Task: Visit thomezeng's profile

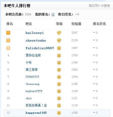Action: [33, 84]
